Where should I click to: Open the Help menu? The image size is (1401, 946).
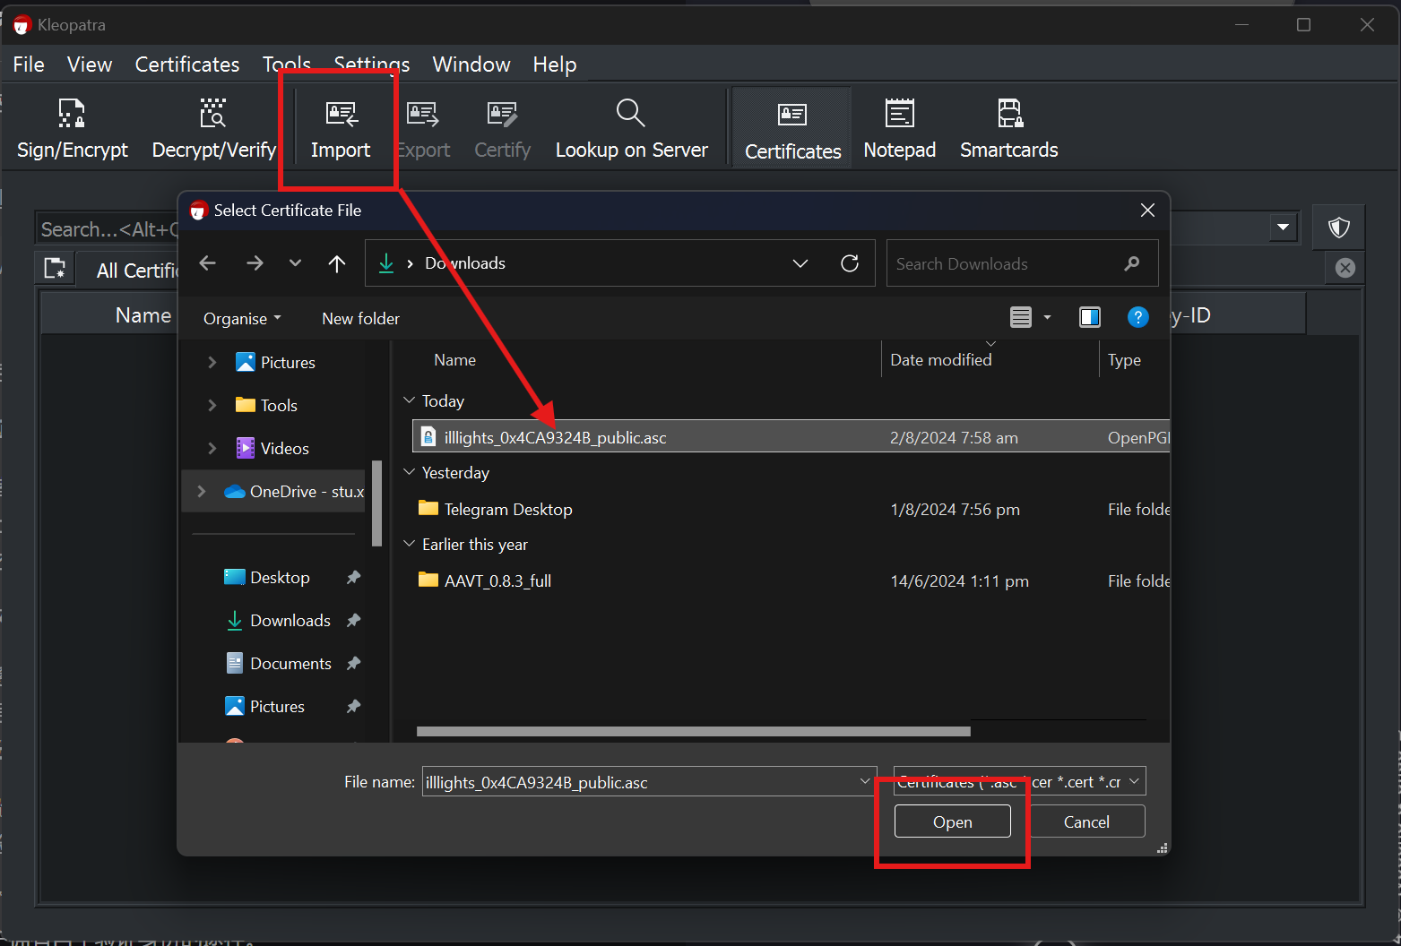tap(555, 64)
